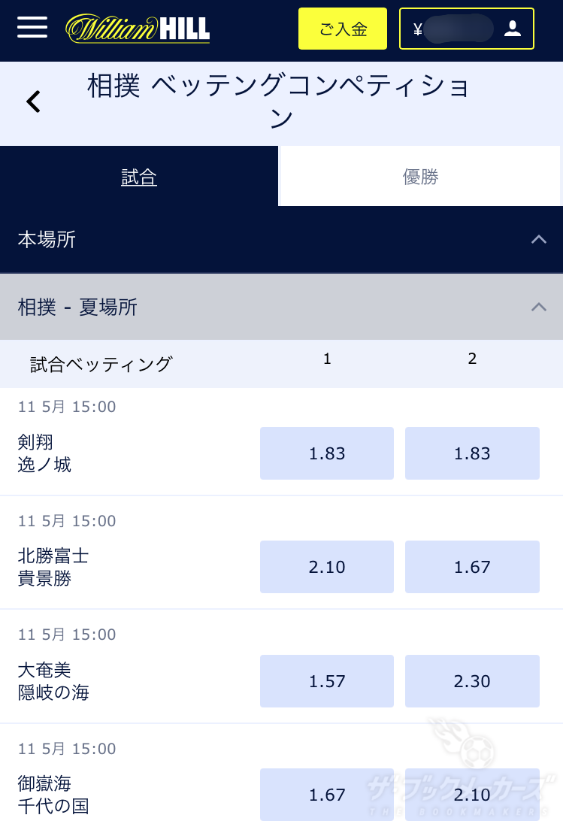Image resolution: width=563 pixels, height=824 pixels.
Task: Collapse the 相撲 - 夏場所 section
Action: [539, 307]
